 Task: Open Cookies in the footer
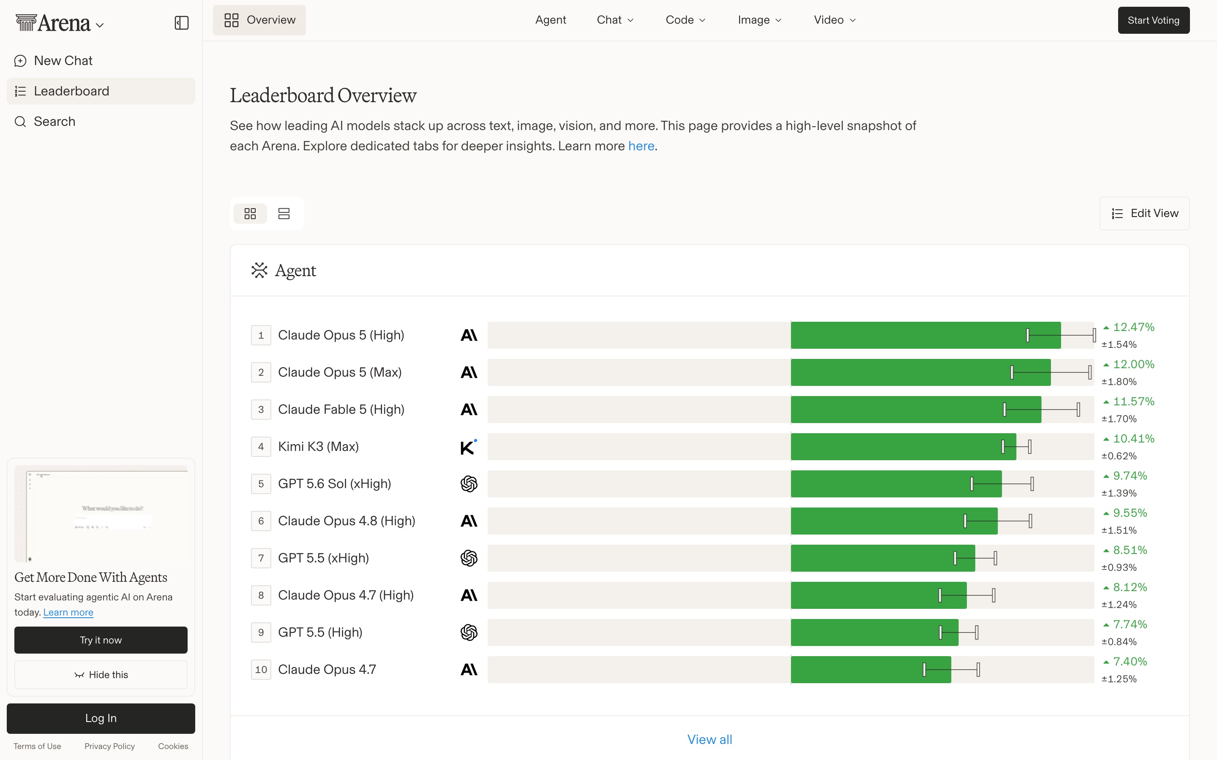[x=173, y=746]
